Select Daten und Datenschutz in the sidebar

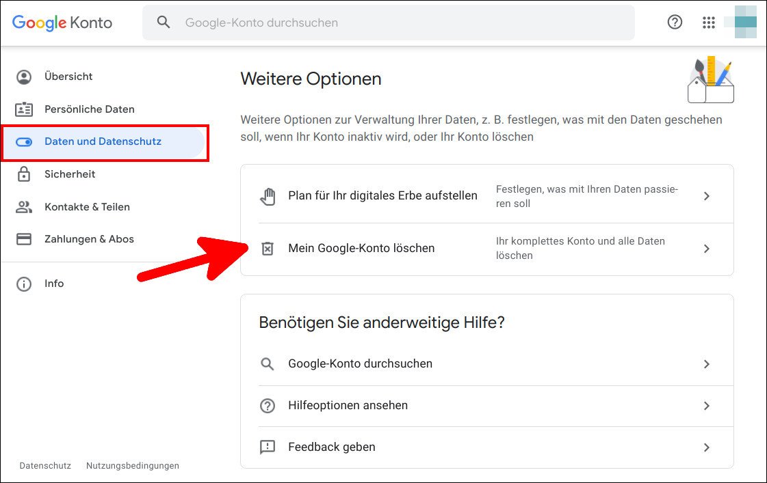point(104,142)
